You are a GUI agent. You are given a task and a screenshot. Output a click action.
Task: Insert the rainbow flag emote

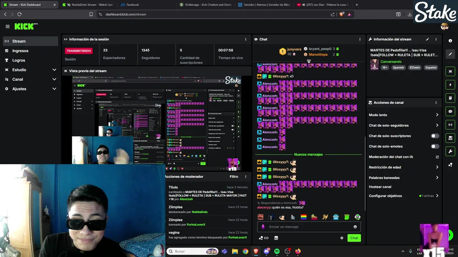pos(303,217)
